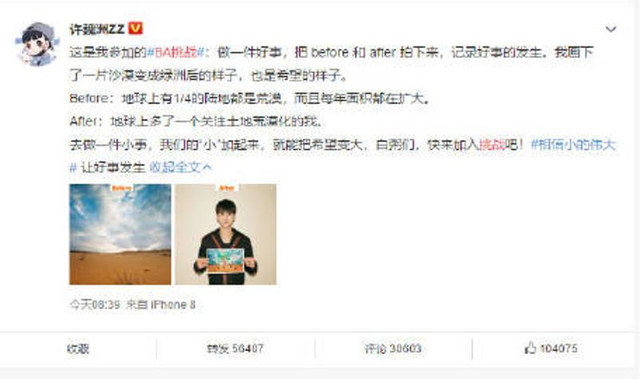Click the Before label on desert image

(122, 188)
